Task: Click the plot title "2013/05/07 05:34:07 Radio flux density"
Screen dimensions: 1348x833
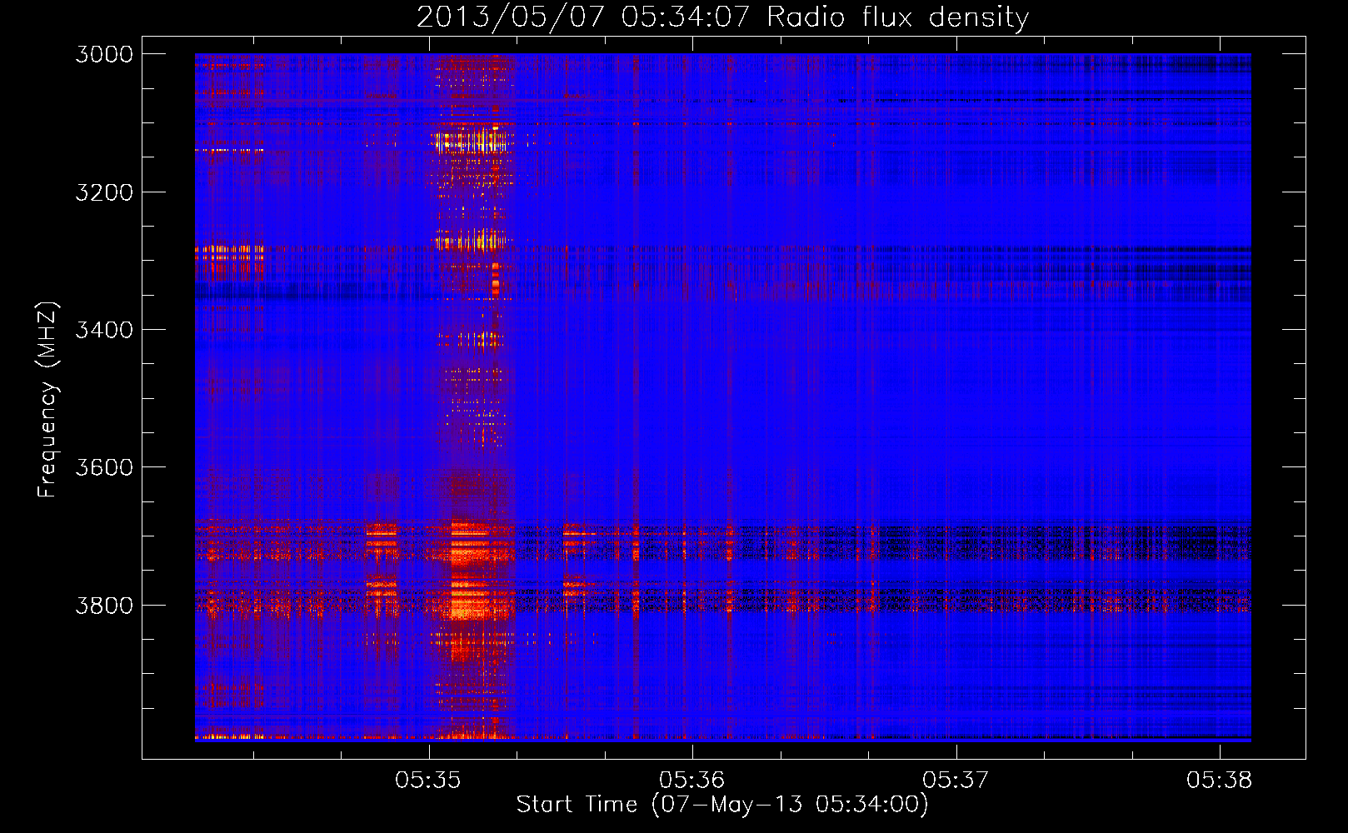Action: pyautogui.click(x=722, y=17)
